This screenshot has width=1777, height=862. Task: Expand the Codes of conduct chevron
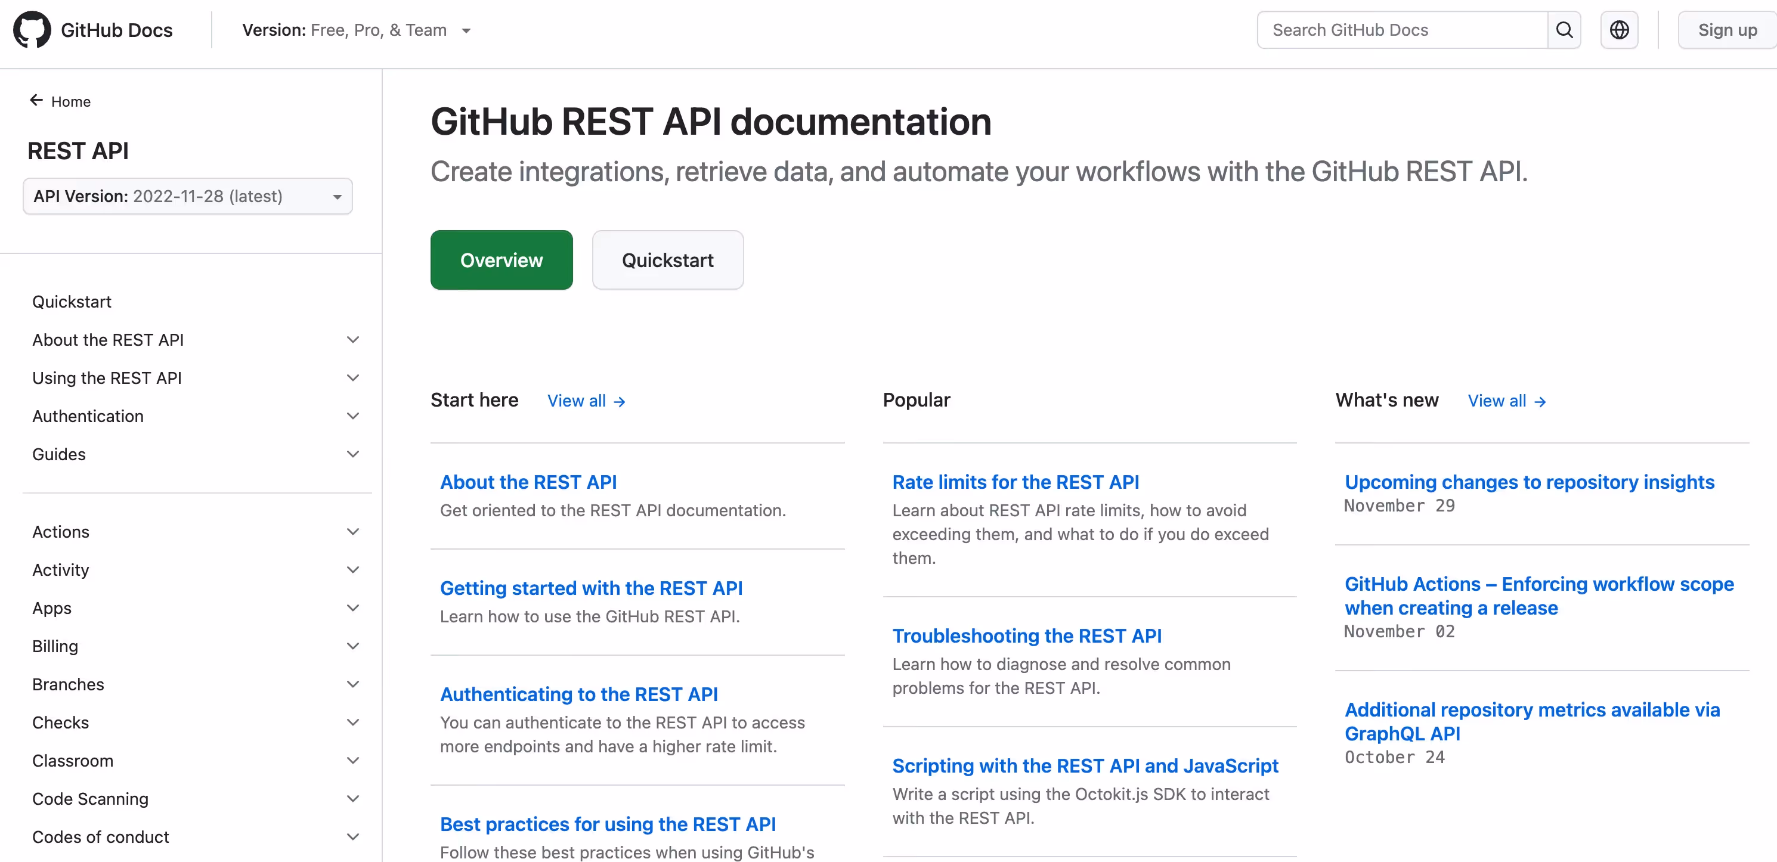click(352, 837)
